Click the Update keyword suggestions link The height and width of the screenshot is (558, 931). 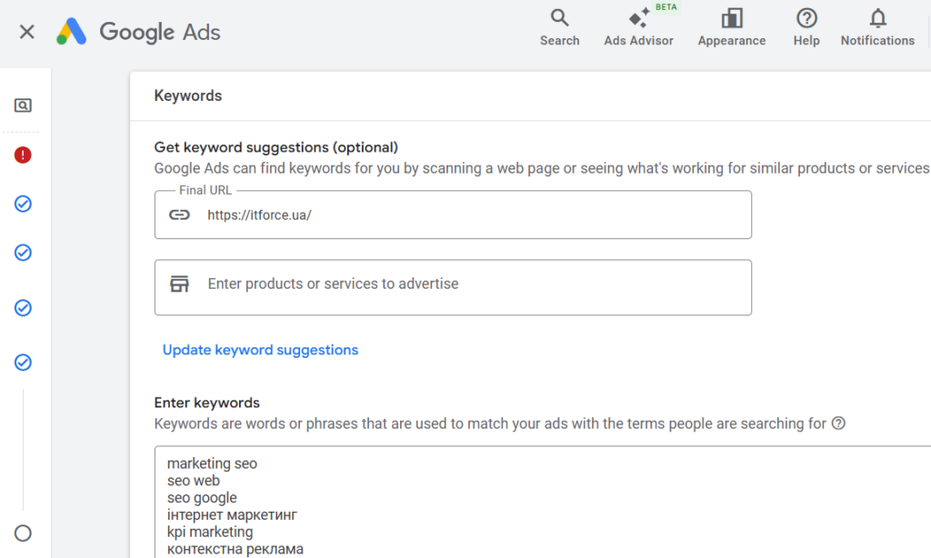click(x=260, y=350)
